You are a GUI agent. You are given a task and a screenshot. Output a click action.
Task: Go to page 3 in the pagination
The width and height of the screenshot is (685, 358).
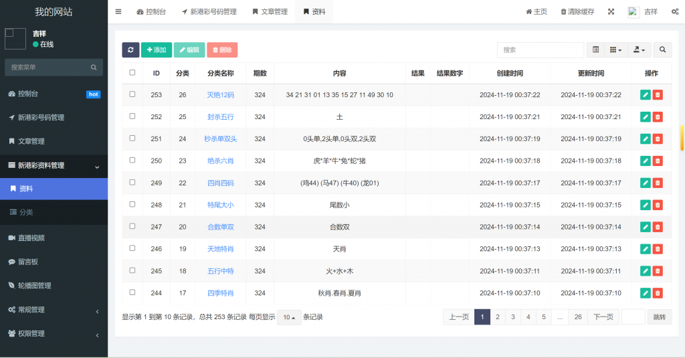click(x=512, y=317)
